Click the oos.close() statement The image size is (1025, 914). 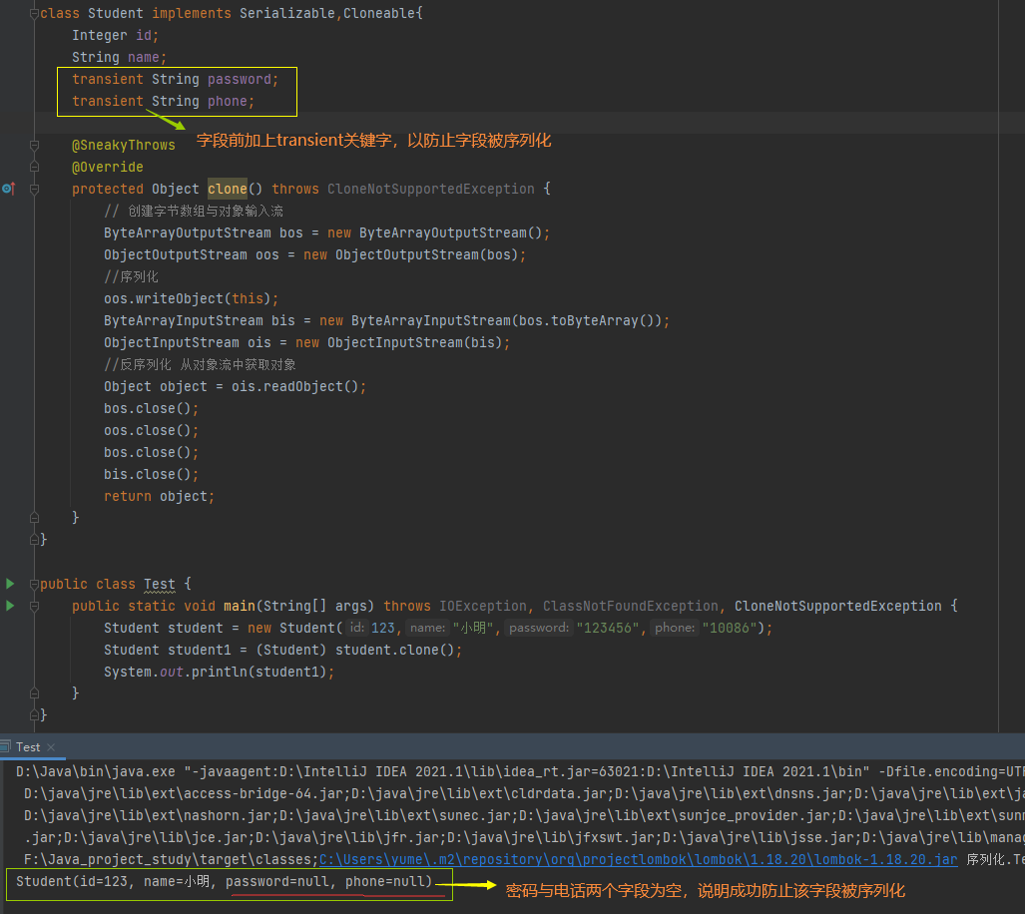click(x=151, y=430)
